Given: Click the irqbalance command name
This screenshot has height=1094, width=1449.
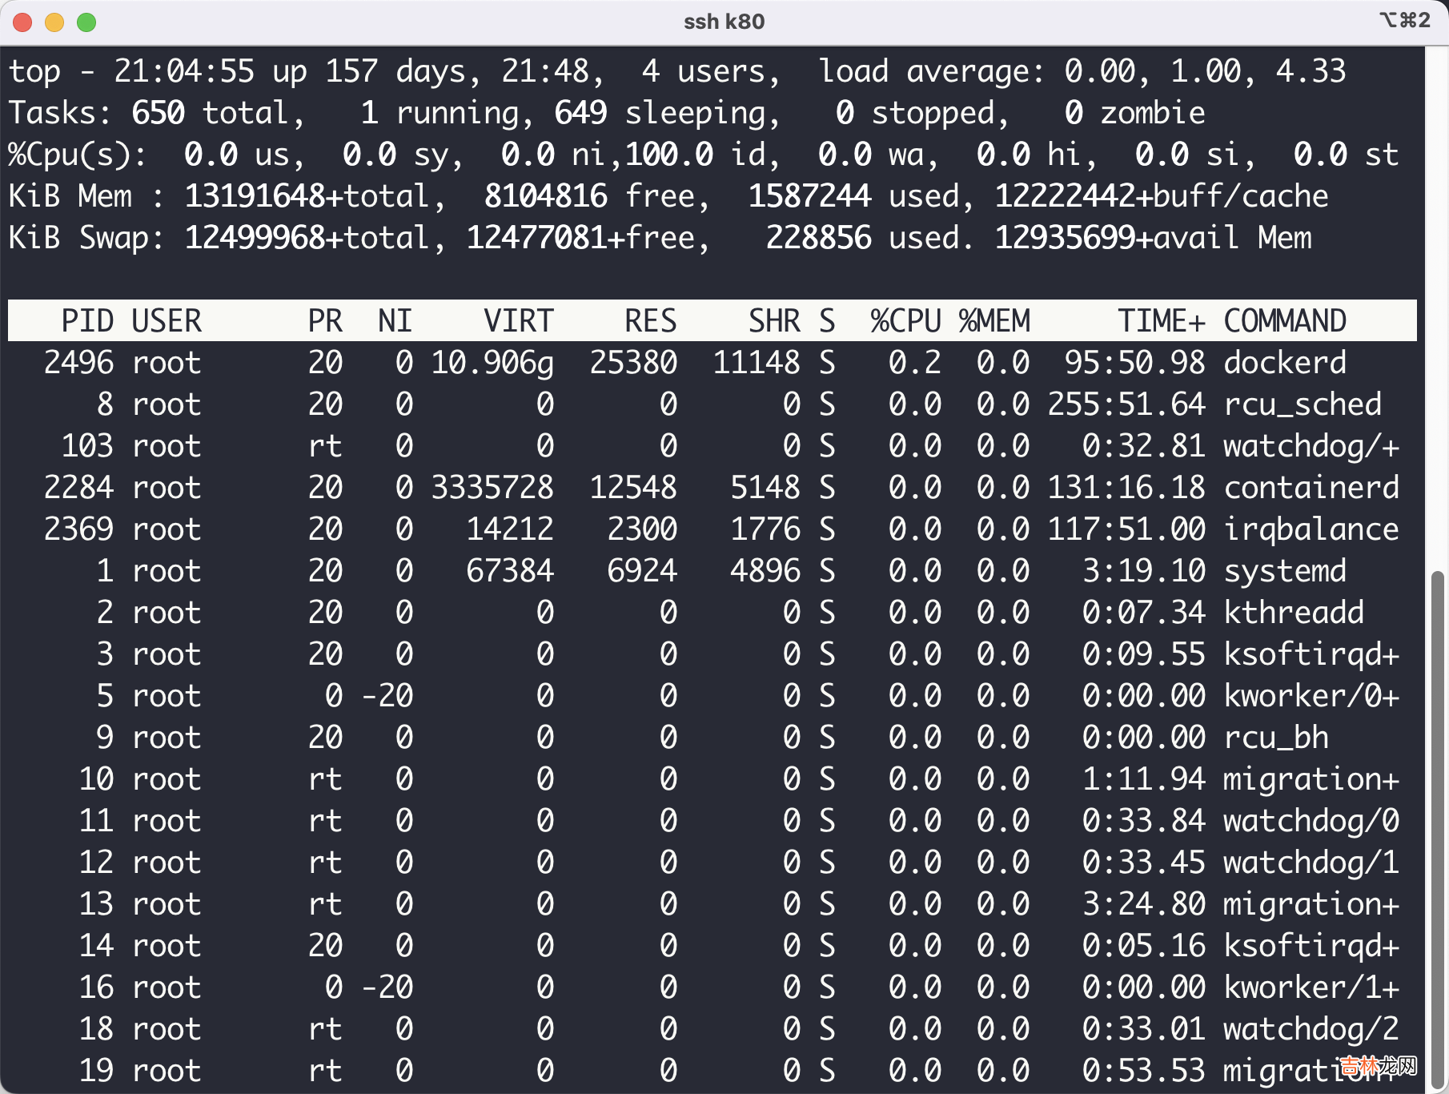Looking at the screenshot, I should [1311, 529].
